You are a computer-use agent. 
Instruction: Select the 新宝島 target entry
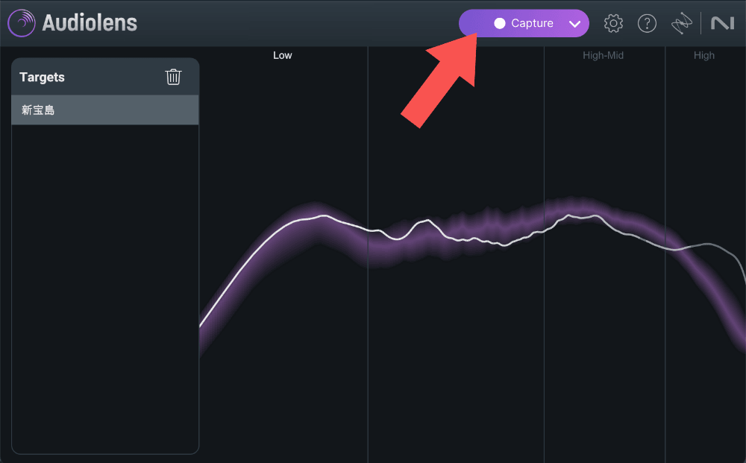point(104,110)
